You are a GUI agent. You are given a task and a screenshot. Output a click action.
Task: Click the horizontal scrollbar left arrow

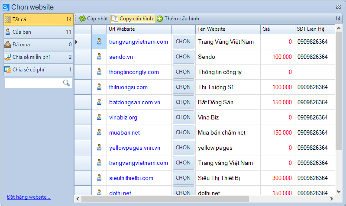pos(78,199)
